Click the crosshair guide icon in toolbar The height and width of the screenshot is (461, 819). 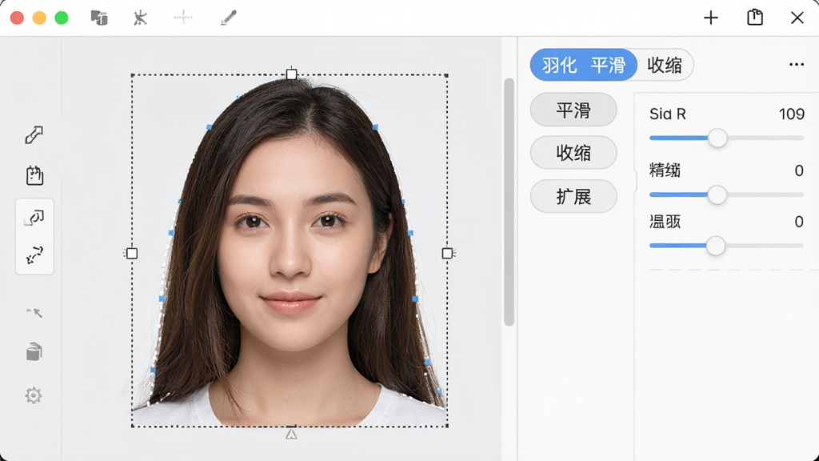(x=183, y=18)
